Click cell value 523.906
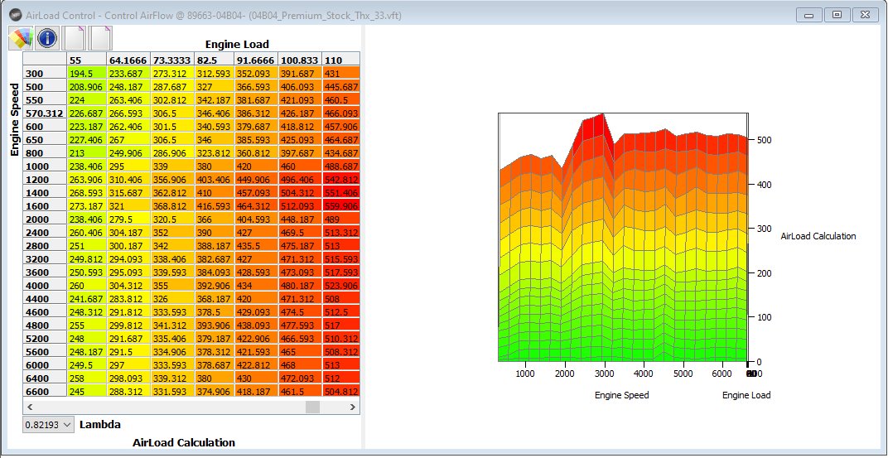Viewport: 888px width, 458px height. [340, 286]
